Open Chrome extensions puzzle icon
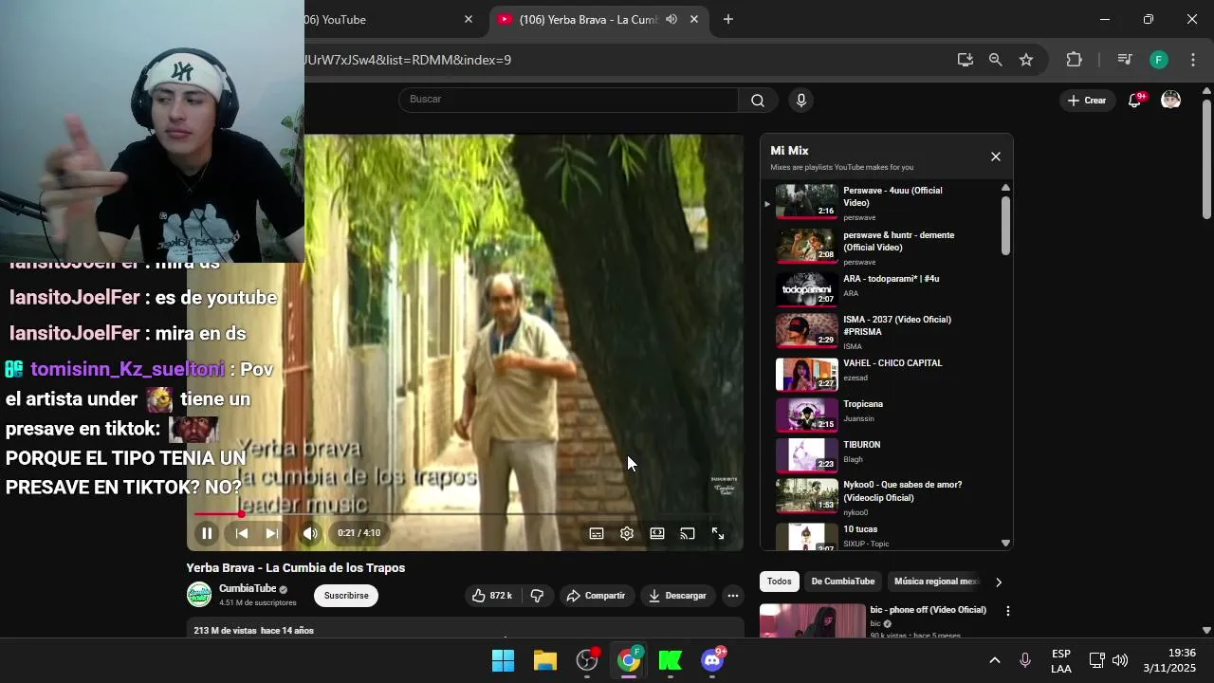 tap(1075, 60)
